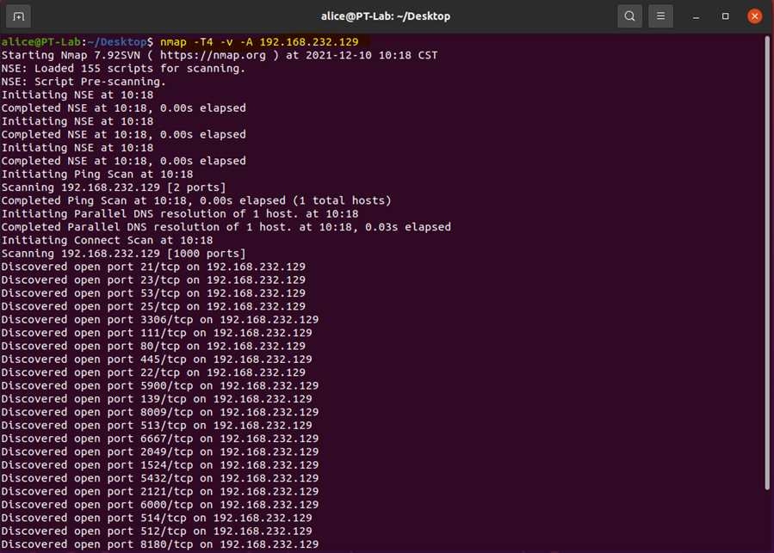Click 'Completed Parallel DNS resolution' line

click(226, 227)
